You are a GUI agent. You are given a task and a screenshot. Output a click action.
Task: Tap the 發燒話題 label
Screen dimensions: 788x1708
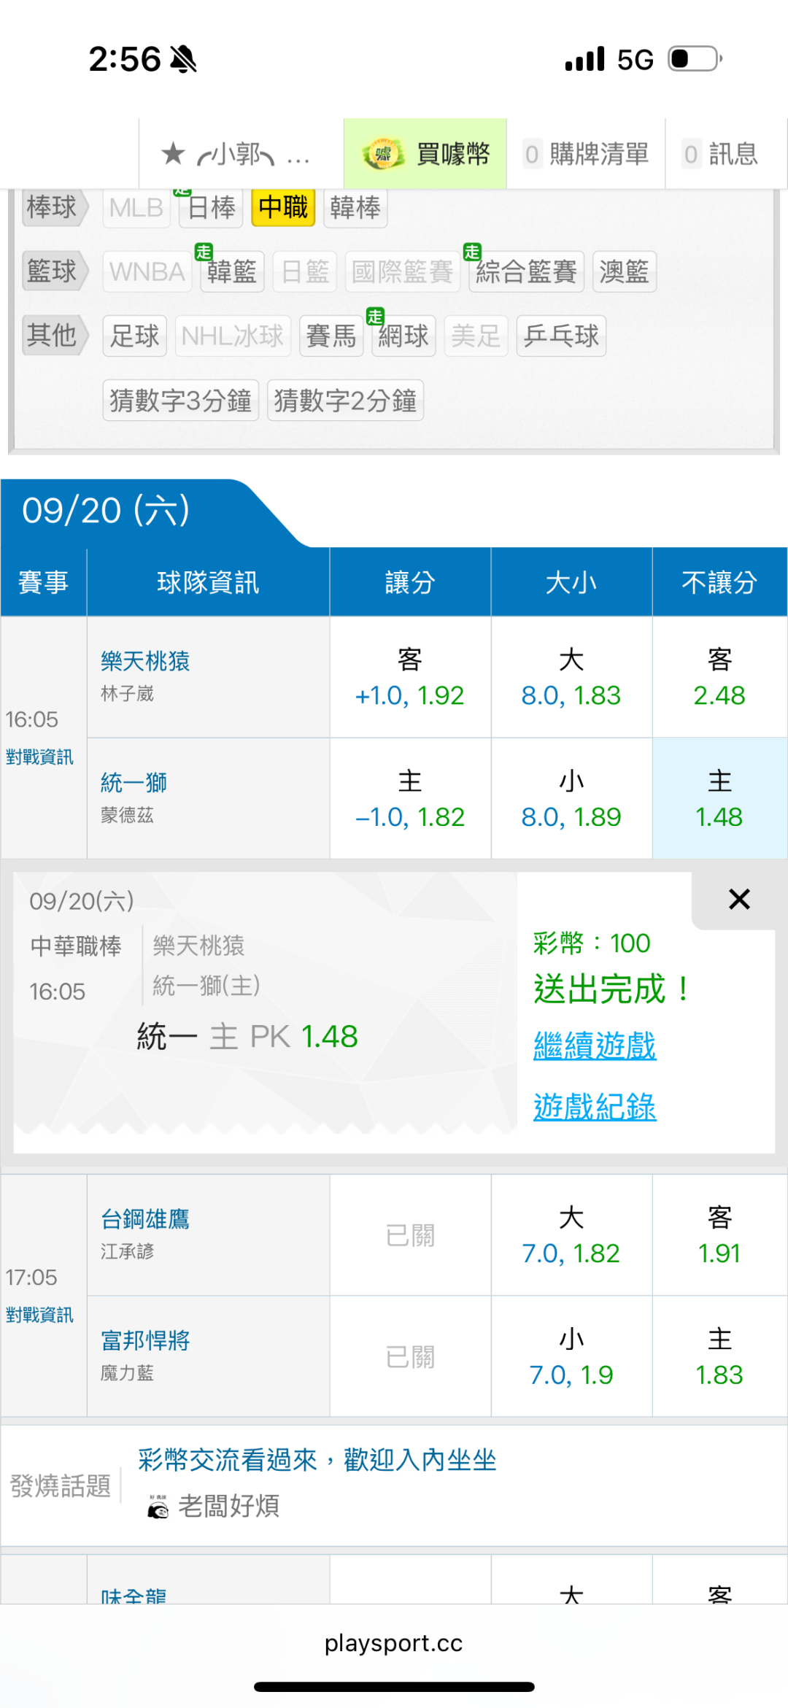coord(61,1485)
